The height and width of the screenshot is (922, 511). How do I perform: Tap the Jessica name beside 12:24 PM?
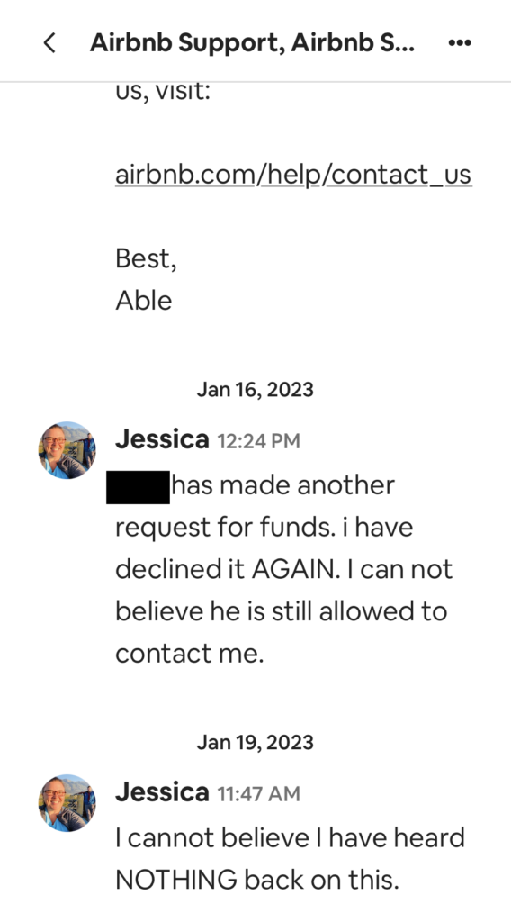[x=162, y=439]
